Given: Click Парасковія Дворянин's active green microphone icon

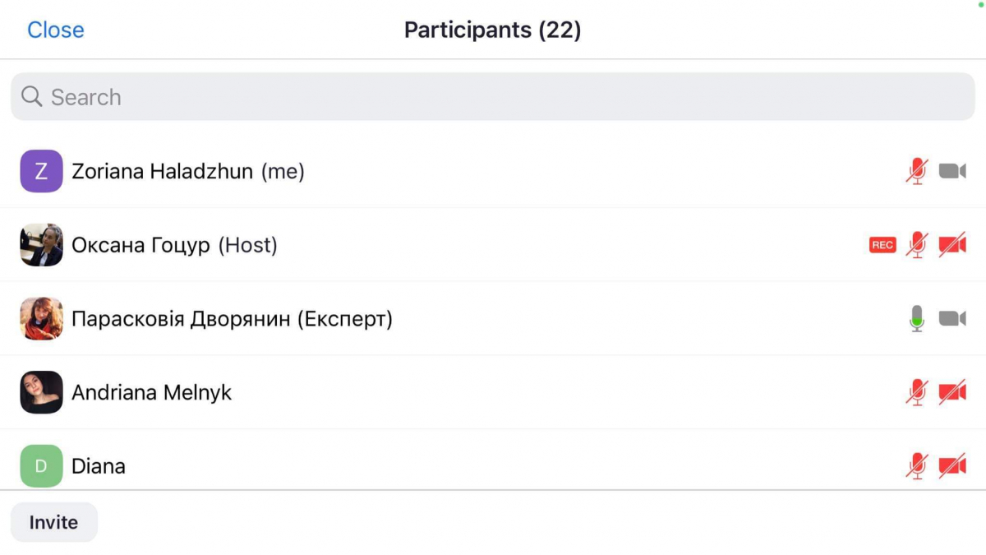Looking at the screenshot, I should [917, 318].
